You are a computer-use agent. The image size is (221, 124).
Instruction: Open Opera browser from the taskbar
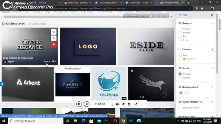click(115, 121)
